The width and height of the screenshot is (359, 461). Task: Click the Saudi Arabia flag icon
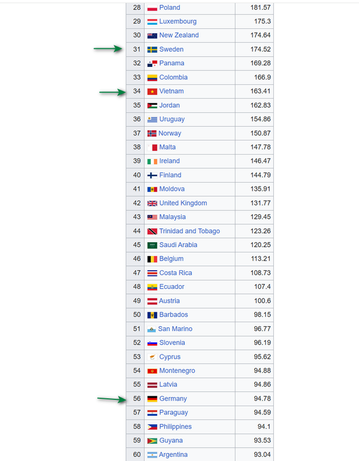click(152, 245)
